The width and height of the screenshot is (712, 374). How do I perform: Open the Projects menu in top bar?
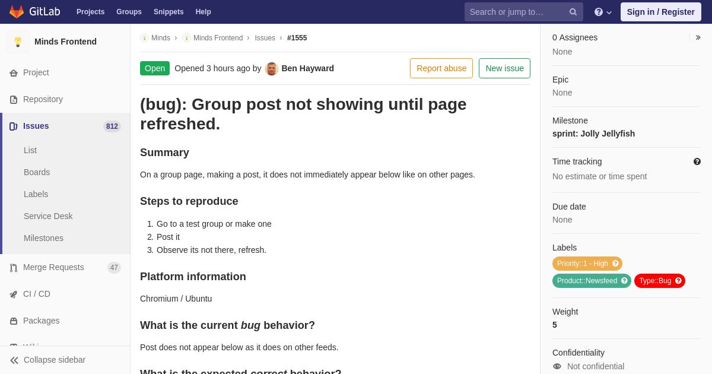(x=90, y=12)
